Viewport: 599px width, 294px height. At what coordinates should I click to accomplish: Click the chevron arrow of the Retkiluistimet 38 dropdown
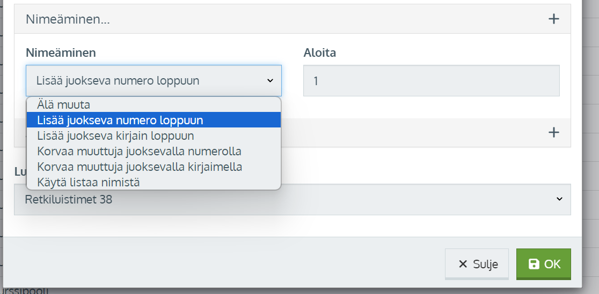tap(559, 199)
